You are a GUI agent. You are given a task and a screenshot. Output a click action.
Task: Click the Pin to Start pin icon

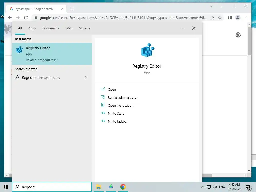103,113
